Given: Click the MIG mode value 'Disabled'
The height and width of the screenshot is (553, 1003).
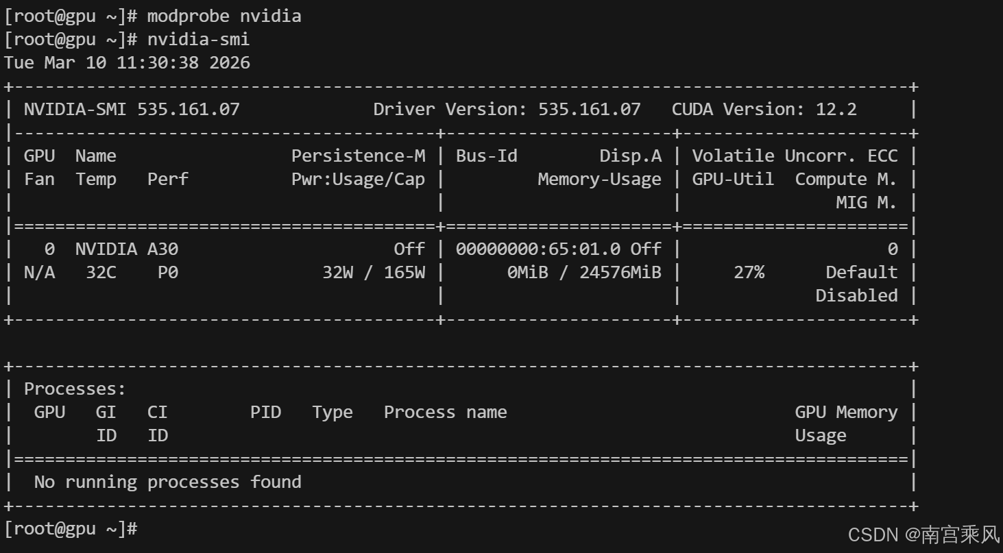Looking at the screenshot, I should [x=856, y=295].
